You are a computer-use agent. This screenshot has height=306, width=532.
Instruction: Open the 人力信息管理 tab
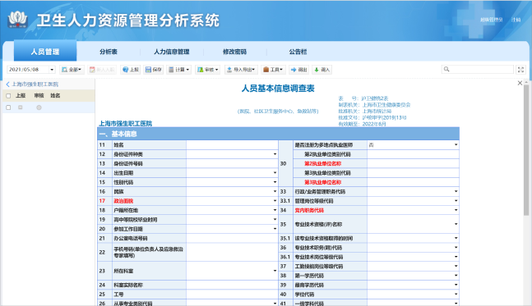point(171,52)
